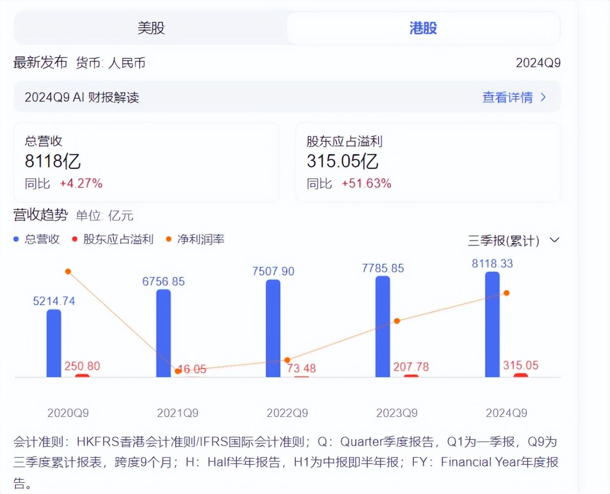Open the 2024Q9 AI 财报解读 banner

pyautogui.click(x=287, y=97)
